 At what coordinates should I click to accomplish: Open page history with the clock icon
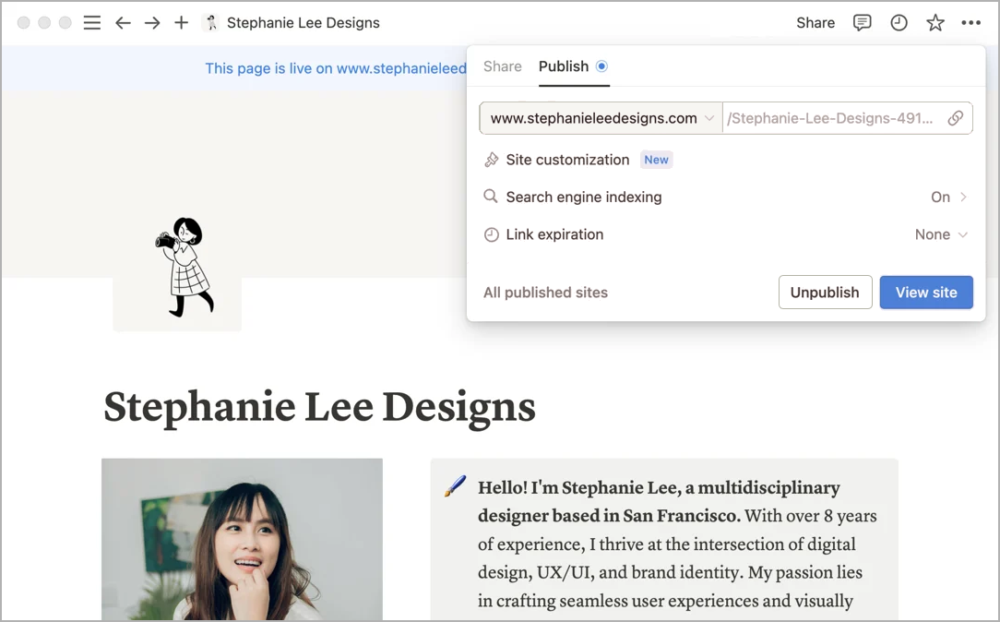click(899, 22)
